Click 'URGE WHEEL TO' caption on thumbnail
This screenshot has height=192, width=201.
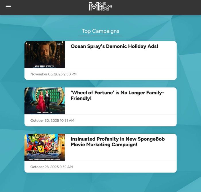[x=45, y=112]
